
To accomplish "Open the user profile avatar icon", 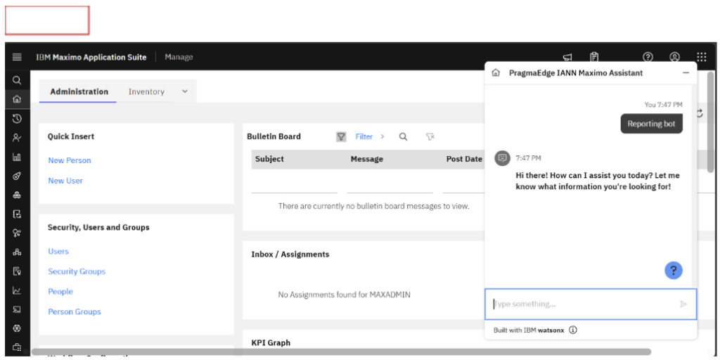I will tap(674, 57).
